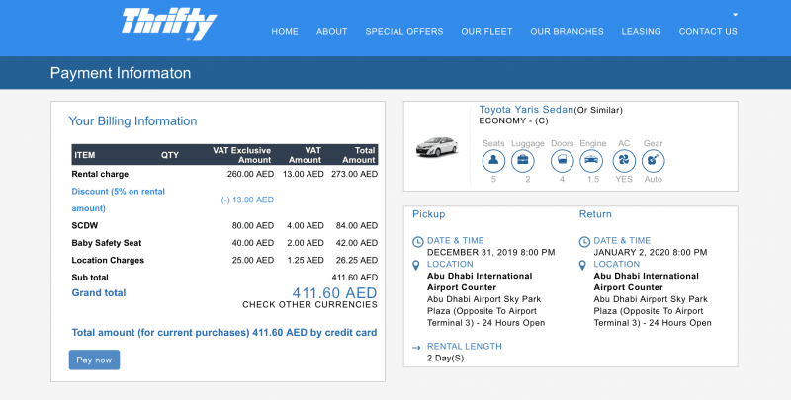
Task: Click the Rental Length arrow icon
Action: coord(416,347)
